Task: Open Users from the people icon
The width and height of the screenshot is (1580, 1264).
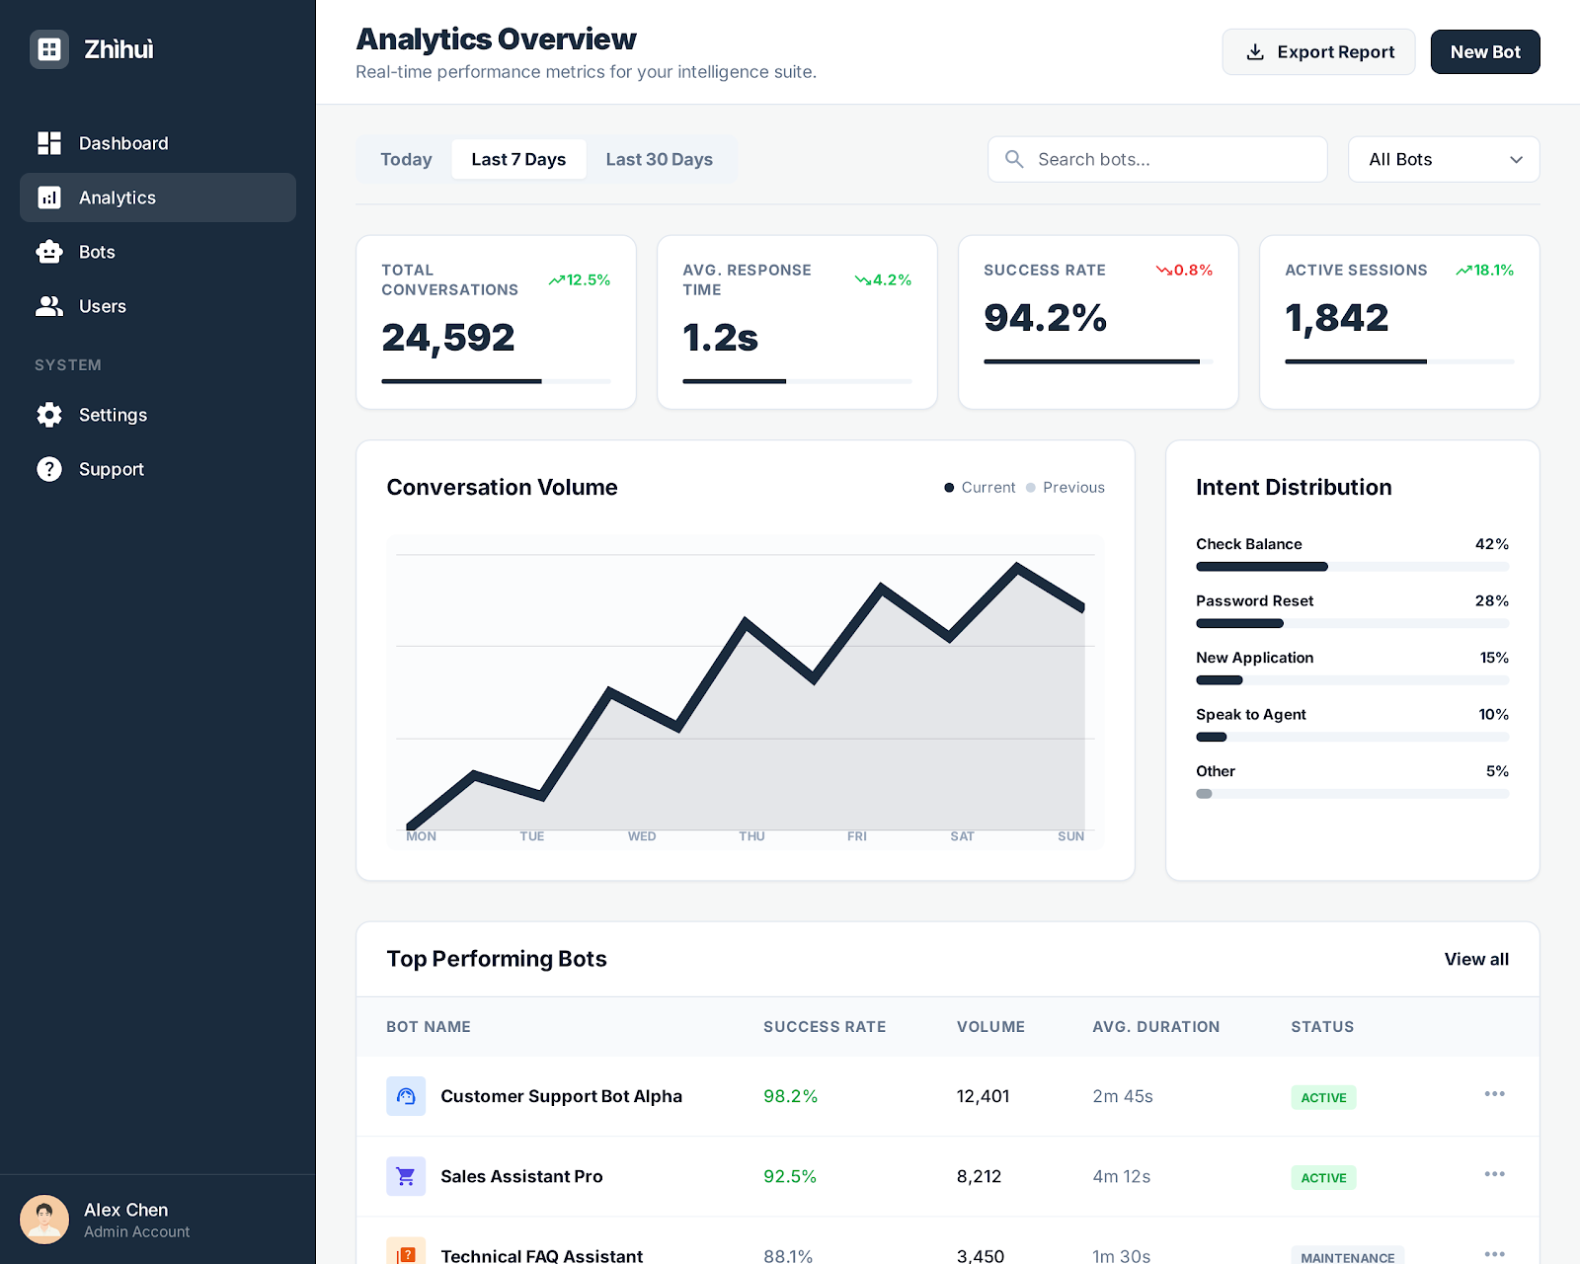Action: coord(49,306)
